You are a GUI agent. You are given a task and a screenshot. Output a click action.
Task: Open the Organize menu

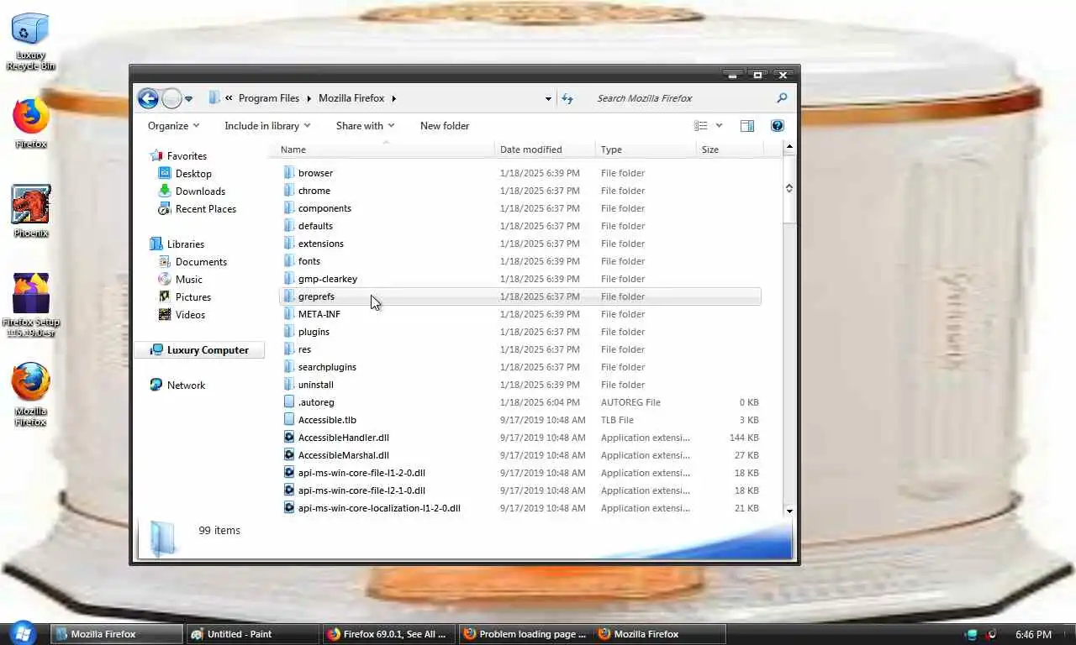[174, 126]
